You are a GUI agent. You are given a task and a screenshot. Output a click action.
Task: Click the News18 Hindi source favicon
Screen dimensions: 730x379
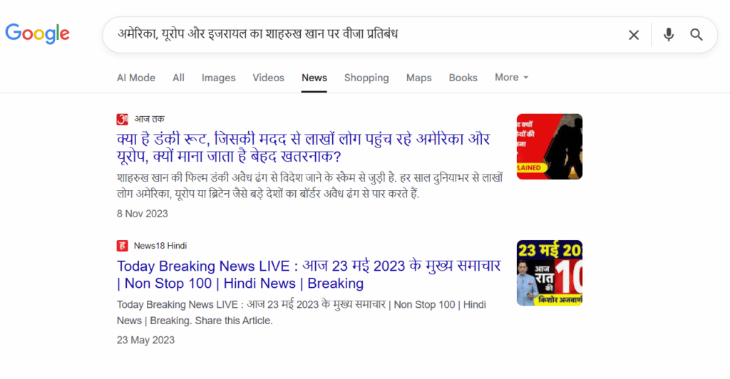click(x=123, y=246)
